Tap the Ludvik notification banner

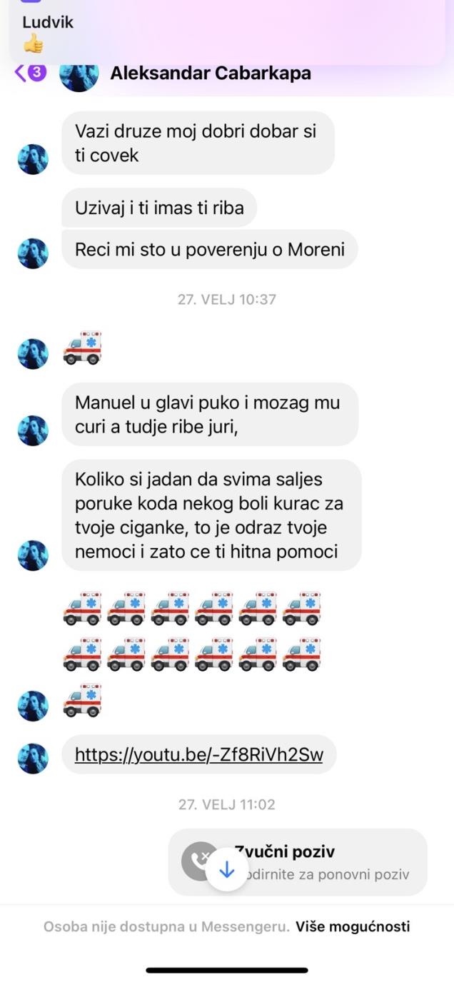point(227,32)
